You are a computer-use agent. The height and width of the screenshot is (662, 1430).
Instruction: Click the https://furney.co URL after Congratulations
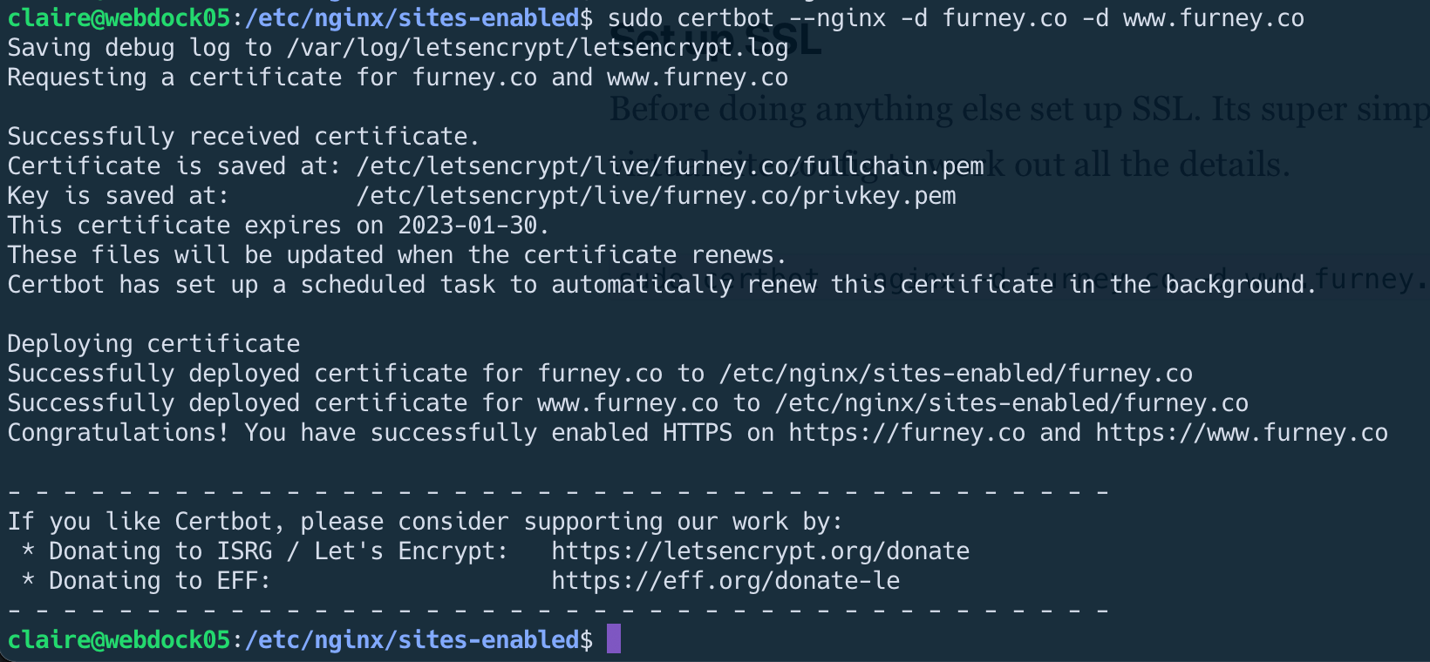[907, 433]
